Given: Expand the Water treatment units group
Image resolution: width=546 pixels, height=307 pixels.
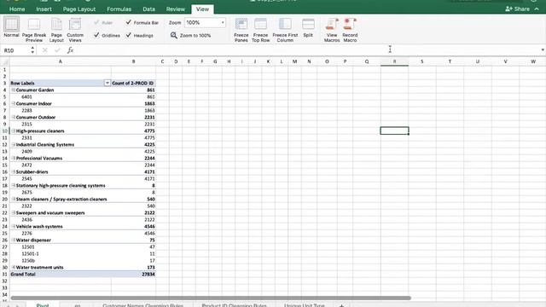Looking at the screenshot, I should pos(14,267).
